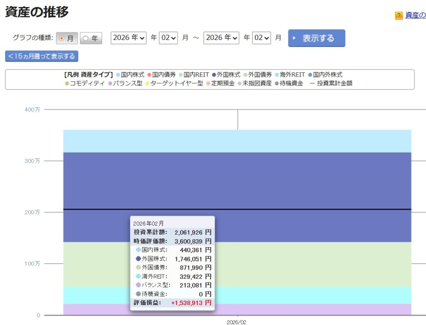This screenshot has height=325, width=426.
Task: Expand the end month dropdown
Action: (261, 38)
